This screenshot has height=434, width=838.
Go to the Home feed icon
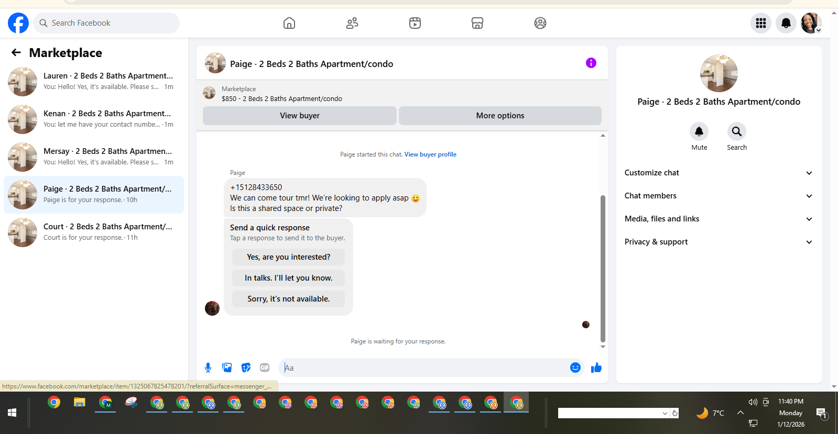coord(289,23)
